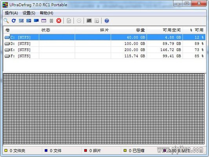Select the D: [NTFS] volume row
The width and height of the screenshot is (209, 157).
pyautogui.click(x=104, y=44)
